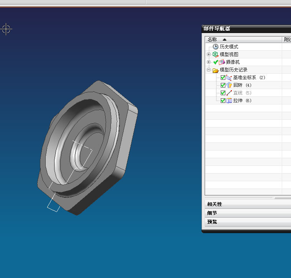This screenshot has height=278, width=291.
Task: Toggle the 拉伸 (6) checkbox
Action: [223, 101]
